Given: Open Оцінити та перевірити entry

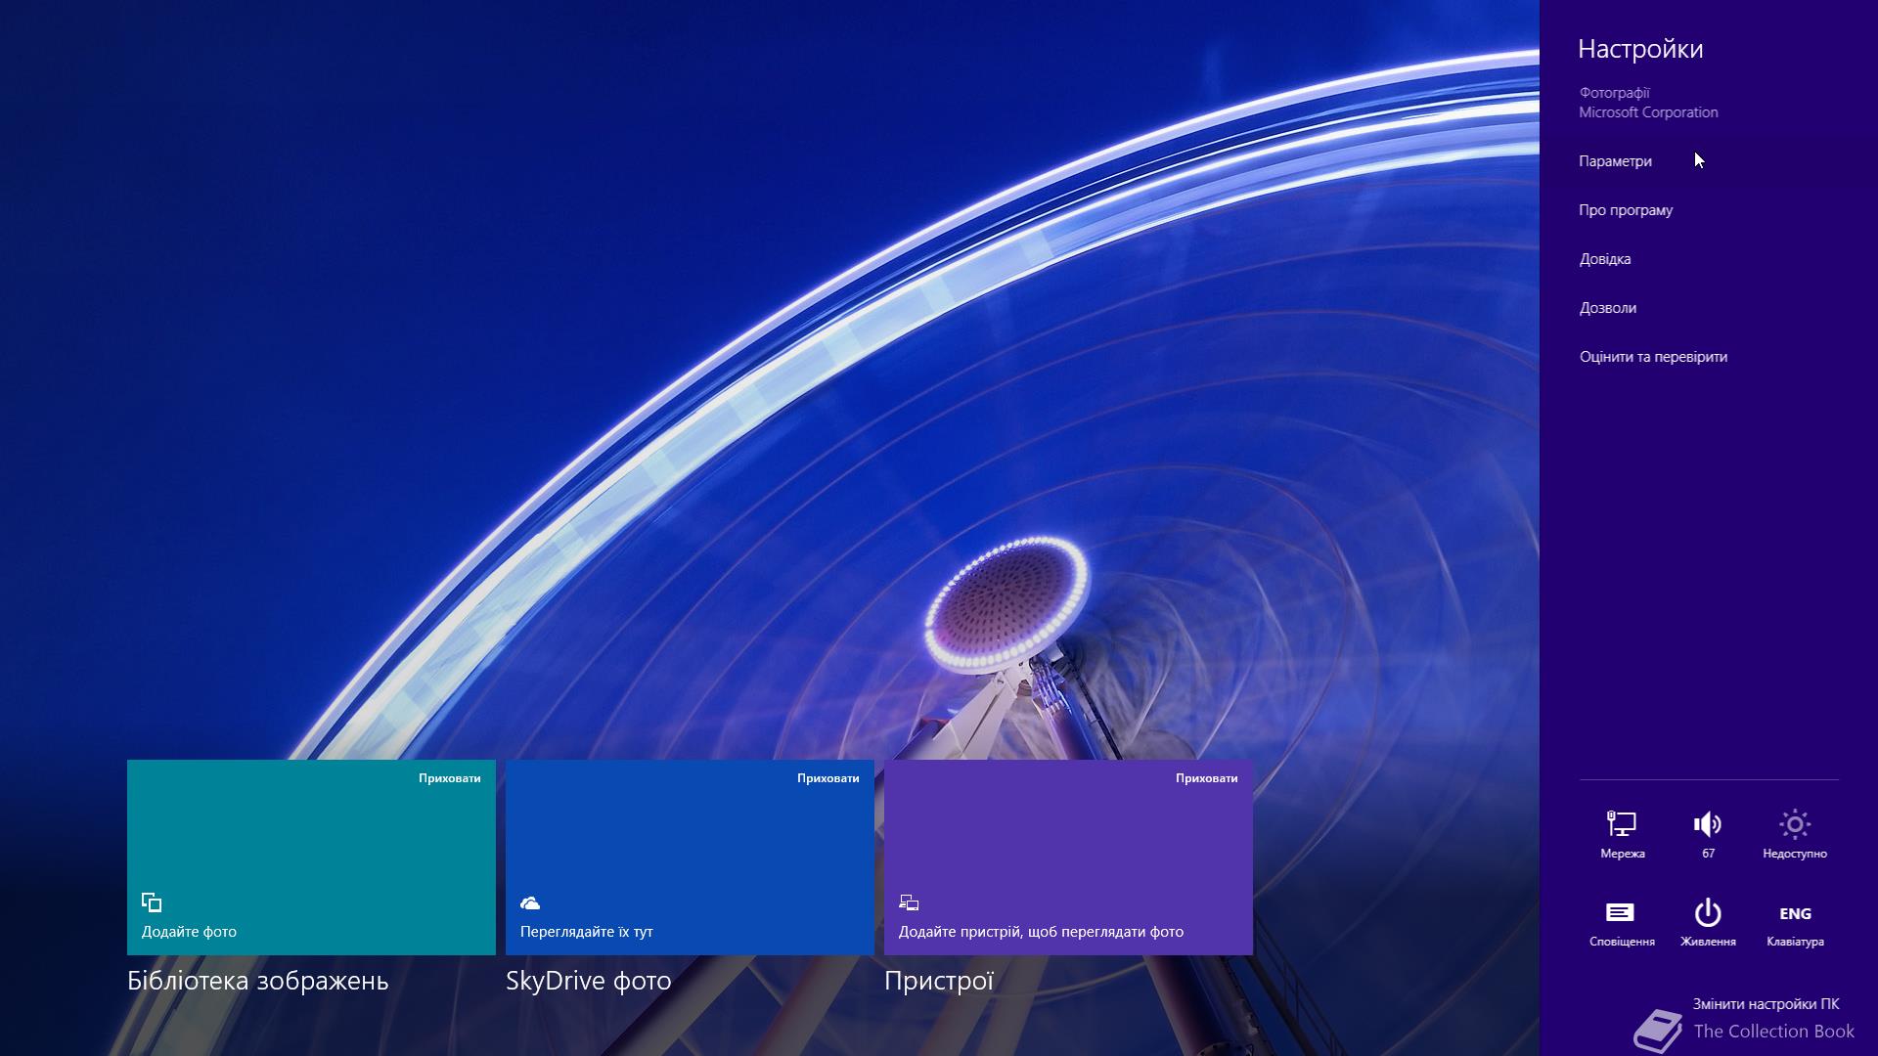Looking at the screenshot, I should point(1653,357).
